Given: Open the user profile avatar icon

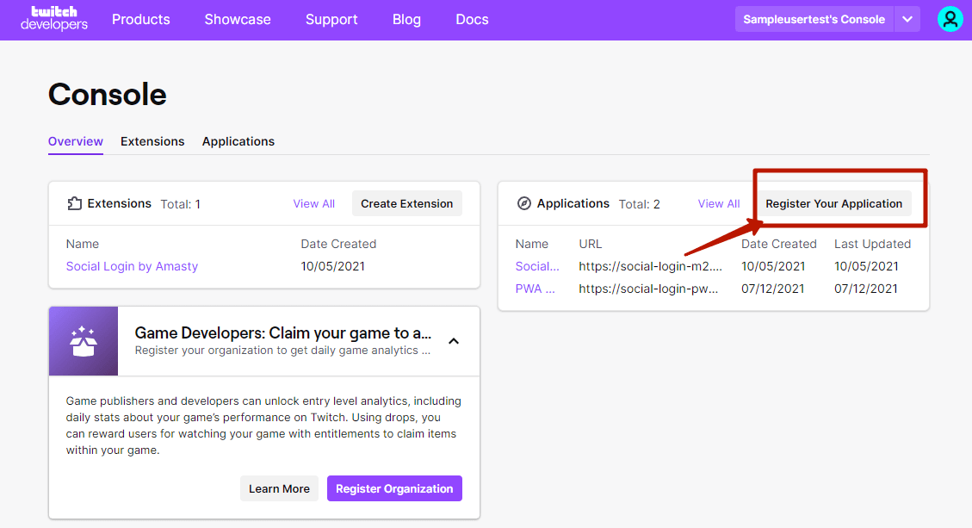Looking at the screenshot, I should [950, 19].
